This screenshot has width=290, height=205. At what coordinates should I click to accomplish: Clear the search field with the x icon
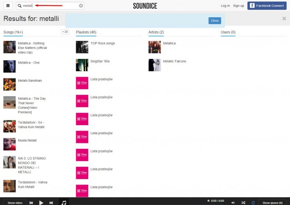point(81,6)
